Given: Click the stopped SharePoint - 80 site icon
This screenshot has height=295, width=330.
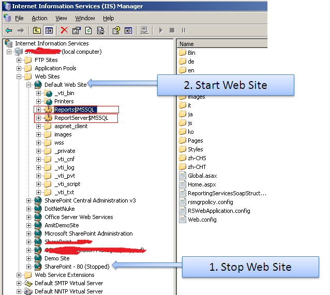Looking at the screenshot, I should pyautogui.click(x=38, y=267).
